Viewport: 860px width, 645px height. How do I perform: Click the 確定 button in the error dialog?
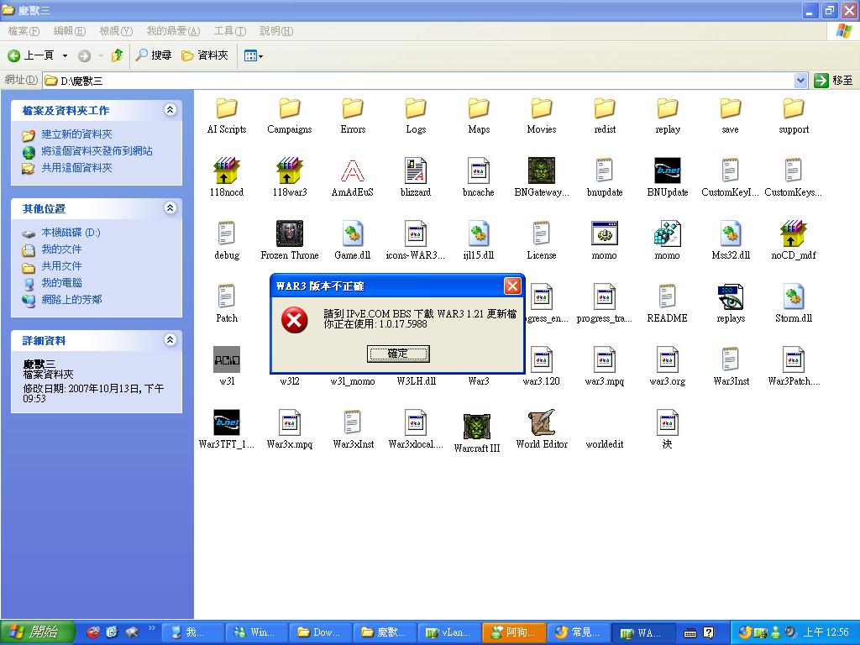coord(398,354)
